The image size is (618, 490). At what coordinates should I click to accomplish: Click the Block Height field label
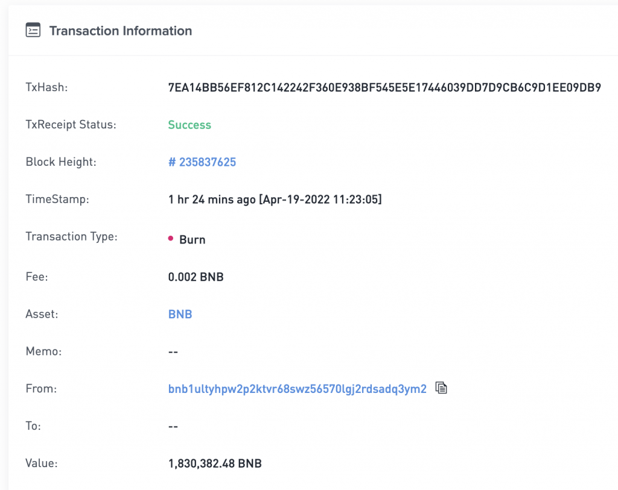[x=61, y=162]
